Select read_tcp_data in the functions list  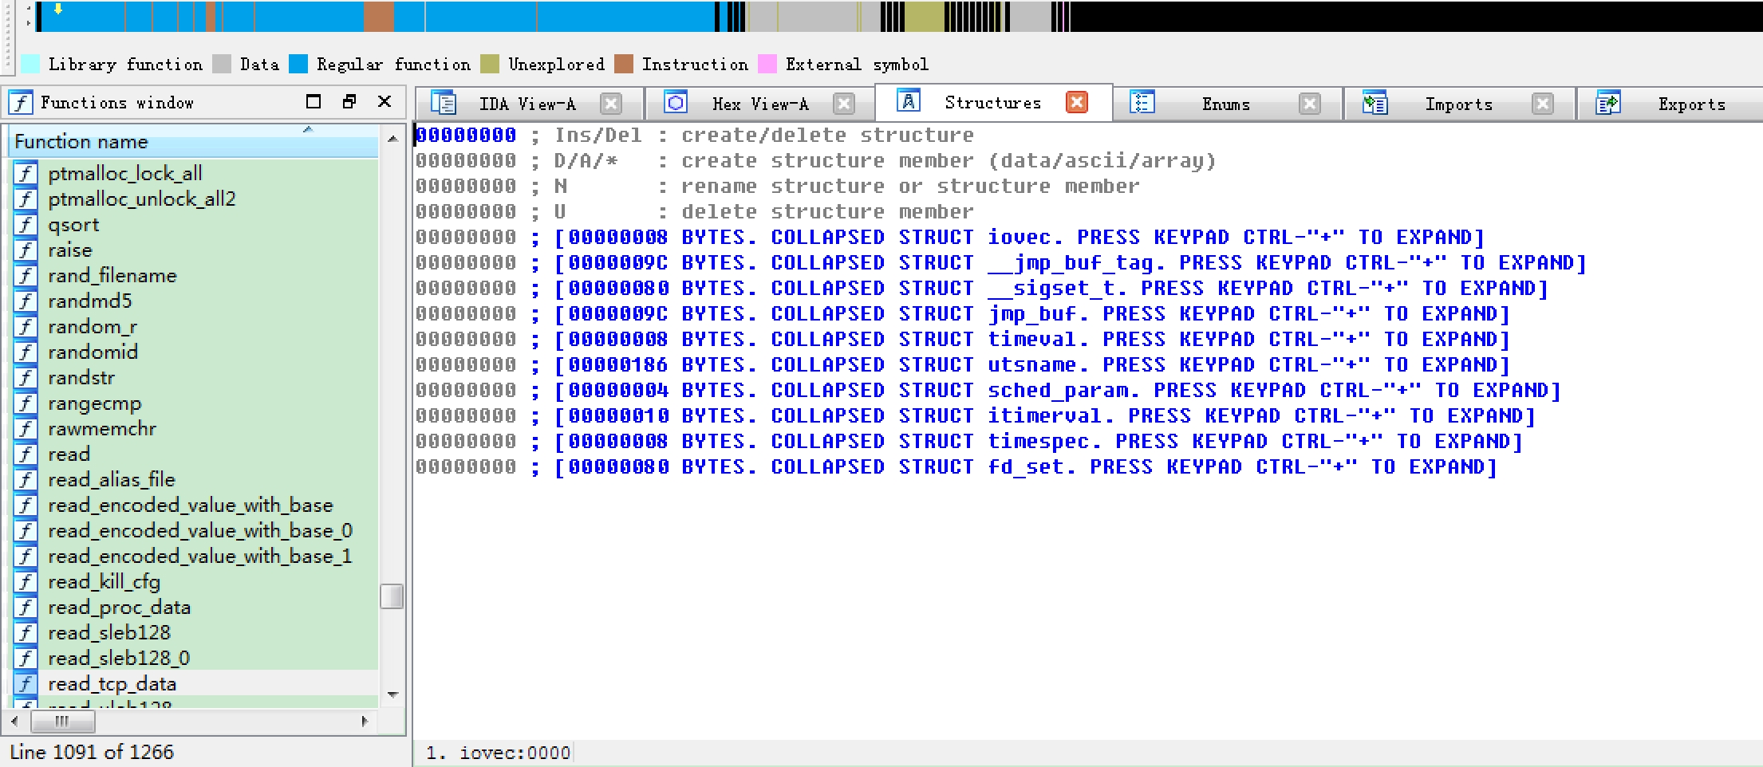pos(112,684)
